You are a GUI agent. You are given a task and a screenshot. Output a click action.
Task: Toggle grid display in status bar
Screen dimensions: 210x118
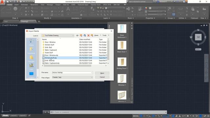coord(141,116)
